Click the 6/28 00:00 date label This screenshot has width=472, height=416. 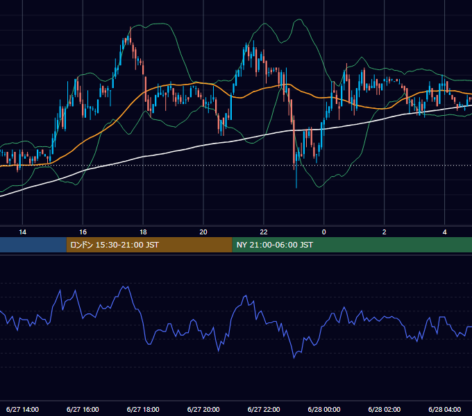tap(324, 409)
